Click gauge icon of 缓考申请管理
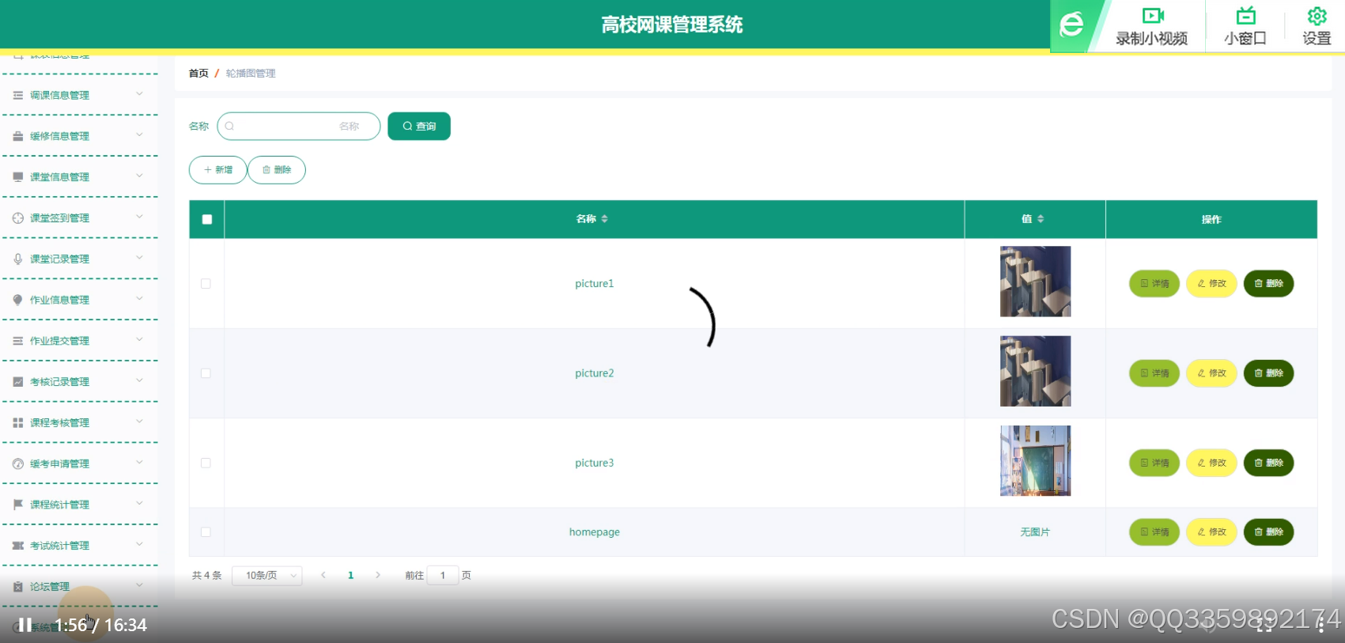 17,464
